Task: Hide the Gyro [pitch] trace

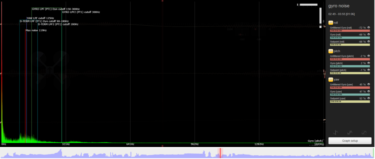Action: click(369, 63)
